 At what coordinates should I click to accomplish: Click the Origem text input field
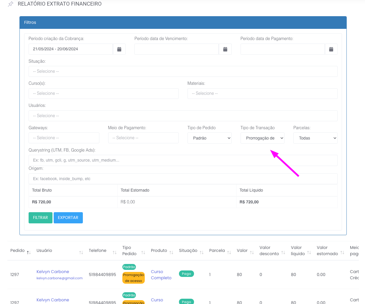(183, 179)
